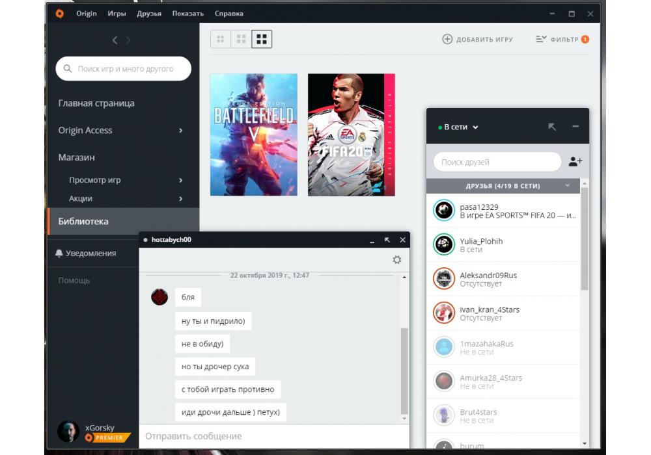The image size is (651, 455).
Task: Switch to small tile grid view
Action: click(221, 40)
